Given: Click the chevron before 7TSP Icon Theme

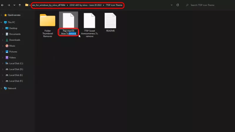Looking at the screenshot, I should [x=104, y=5].
